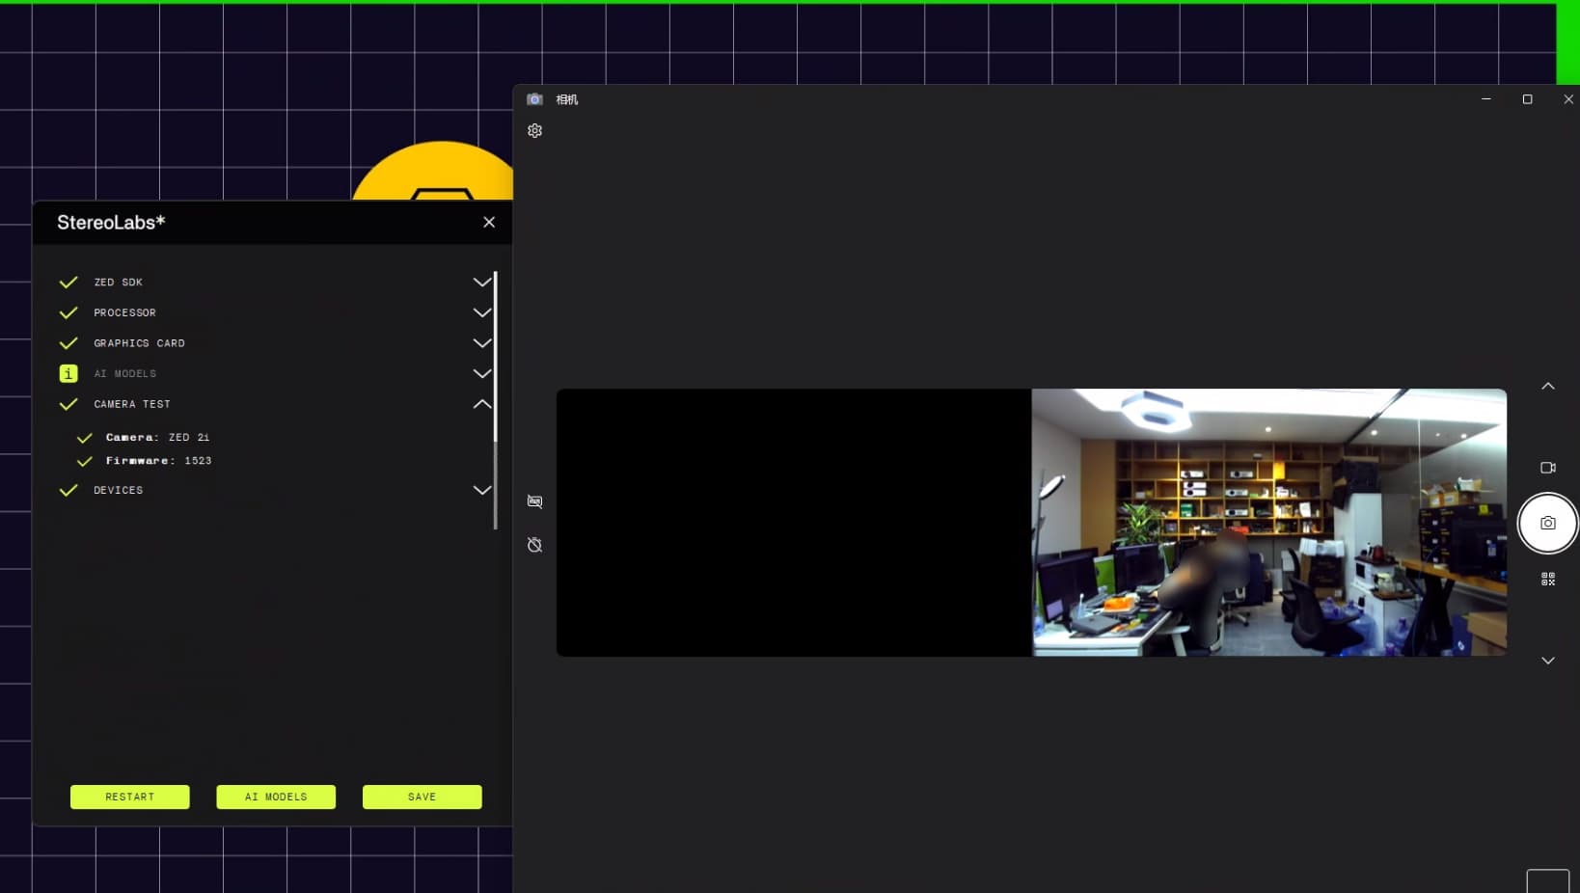Maximize the Camera window
The width and height of the screenshot is (1580, 893).
(1527, 99)
